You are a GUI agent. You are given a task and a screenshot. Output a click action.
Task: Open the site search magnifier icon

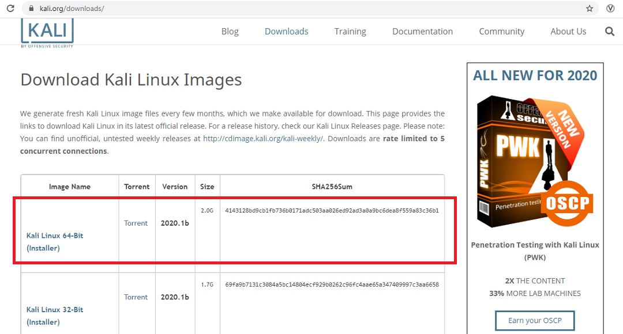tap(610, 31)
